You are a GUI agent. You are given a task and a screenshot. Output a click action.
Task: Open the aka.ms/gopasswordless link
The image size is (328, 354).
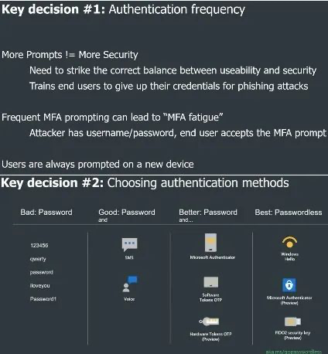(294, 352)
